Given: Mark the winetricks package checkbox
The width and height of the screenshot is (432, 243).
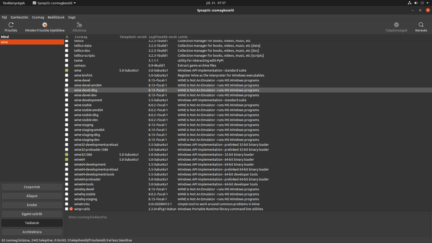Looking at the screenshot, I should (66, 204).
